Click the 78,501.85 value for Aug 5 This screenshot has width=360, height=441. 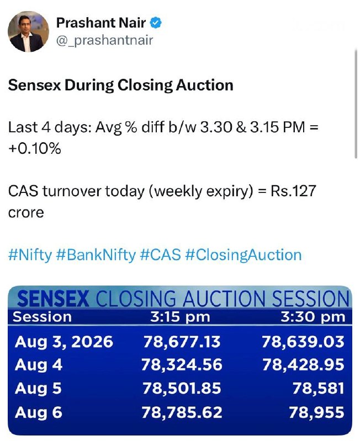coord(182,389)
